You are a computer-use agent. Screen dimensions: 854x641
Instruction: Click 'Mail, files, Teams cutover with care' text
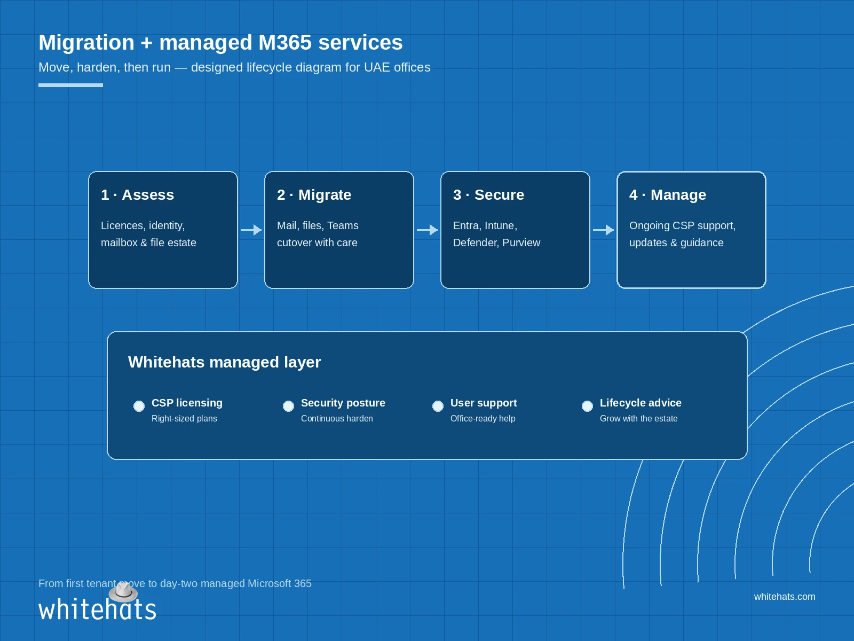click(318, 234)
